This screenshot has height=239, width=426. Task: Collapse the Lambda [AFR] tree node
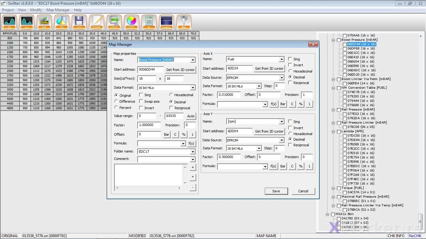334,131
